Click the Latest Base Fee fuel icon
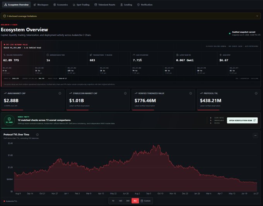Viewport: 263px width, 206px height. 178,55
